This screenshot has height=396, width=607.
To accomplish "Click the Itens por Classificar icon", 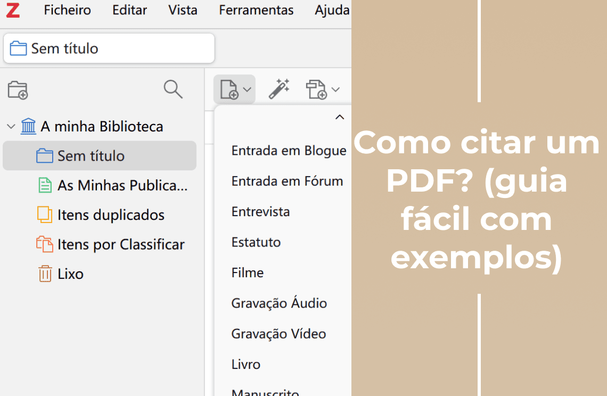I will point(45,244).
